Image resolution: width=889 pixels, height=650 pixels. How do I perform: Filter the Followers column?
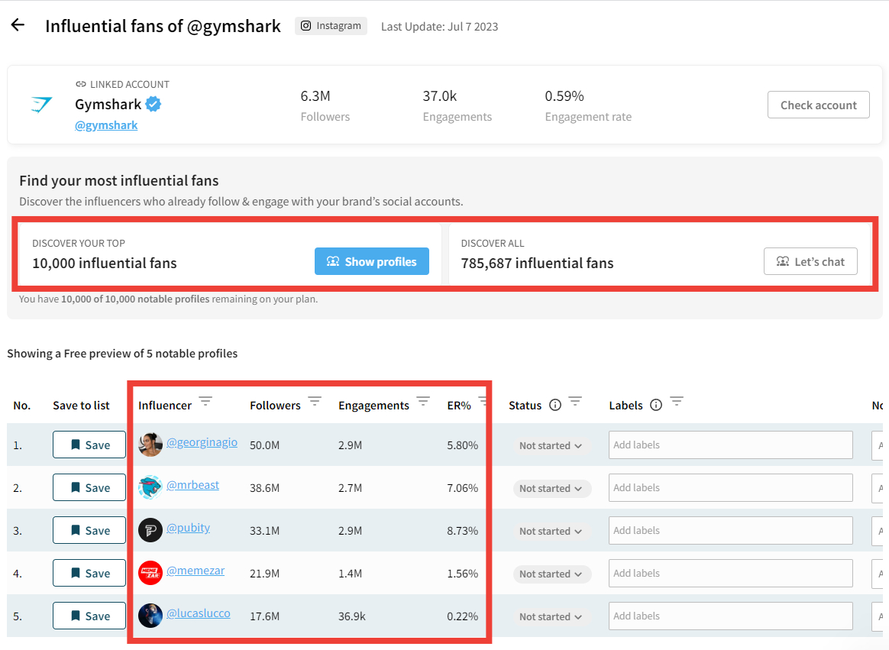pos(315,402)
